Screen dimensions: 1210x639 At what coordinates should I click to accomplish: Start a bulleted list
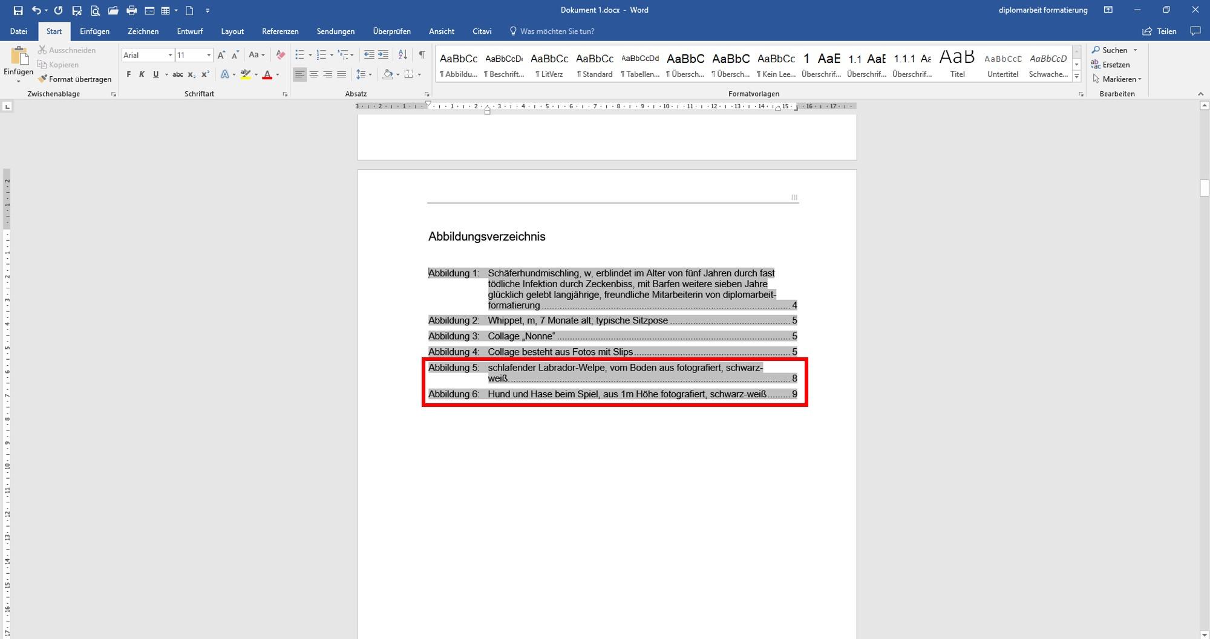click(299, 55)
